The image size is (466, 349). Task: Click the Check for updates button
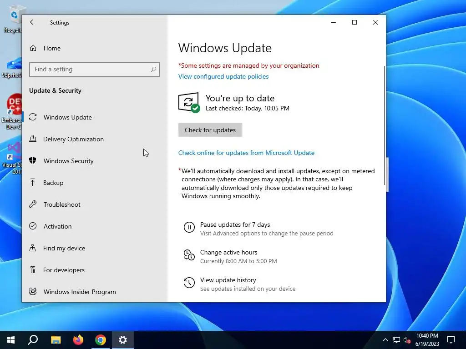210,130
